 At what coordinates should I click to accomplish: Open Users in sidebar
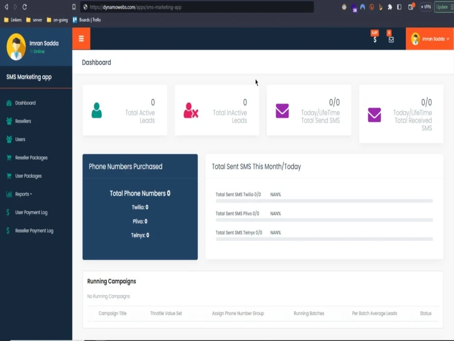tap(20, 140)
